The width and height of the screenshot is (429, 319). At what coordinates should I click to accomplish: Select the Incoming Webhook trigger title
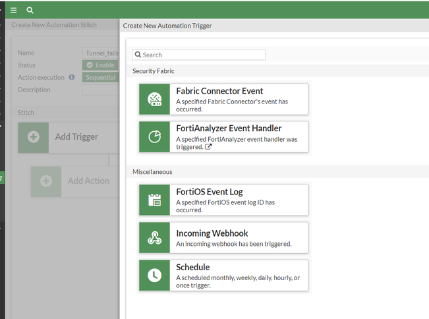coord(212,233)
